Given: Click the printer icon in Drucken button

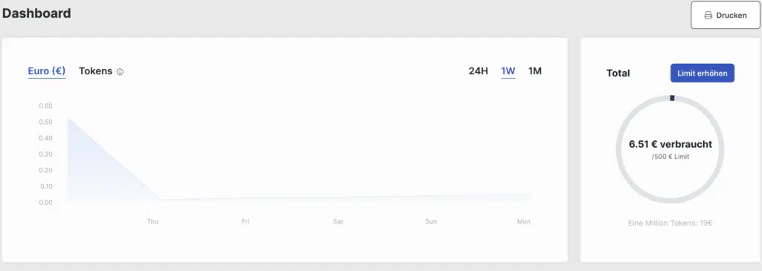Looking at the screenshot, I should [708, 16].
